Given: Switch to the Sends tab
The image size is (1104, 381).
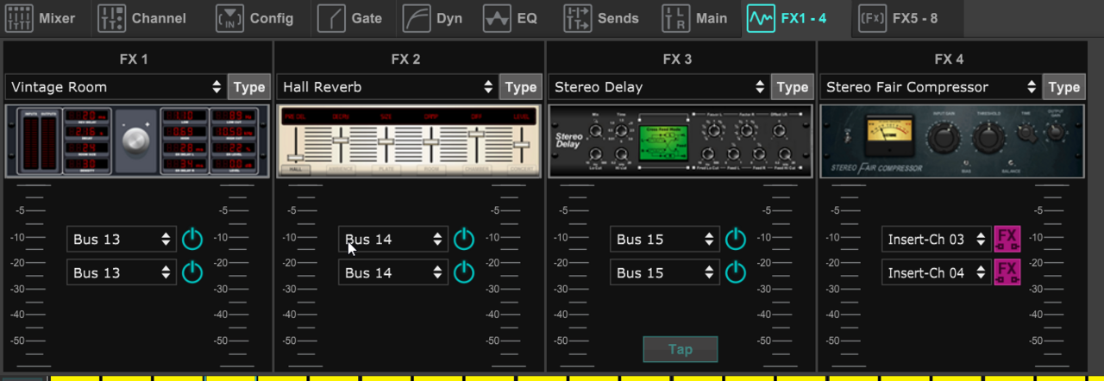Looking at the screenshot, I should coord(602,18).
